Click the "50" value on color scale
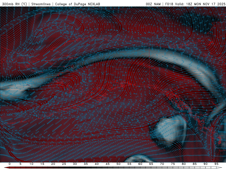226x169 pixels. click(118, 164)
